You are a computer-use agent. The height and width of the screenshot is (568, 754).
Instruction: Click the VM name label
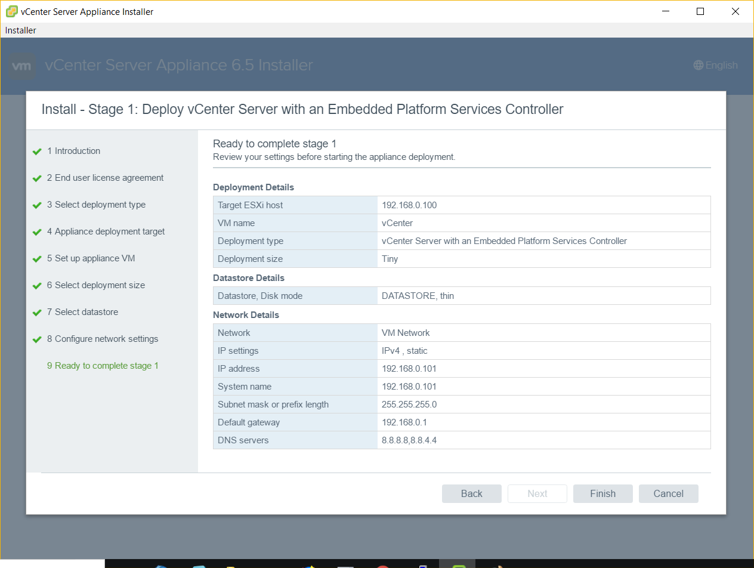[x=236, y=223]
